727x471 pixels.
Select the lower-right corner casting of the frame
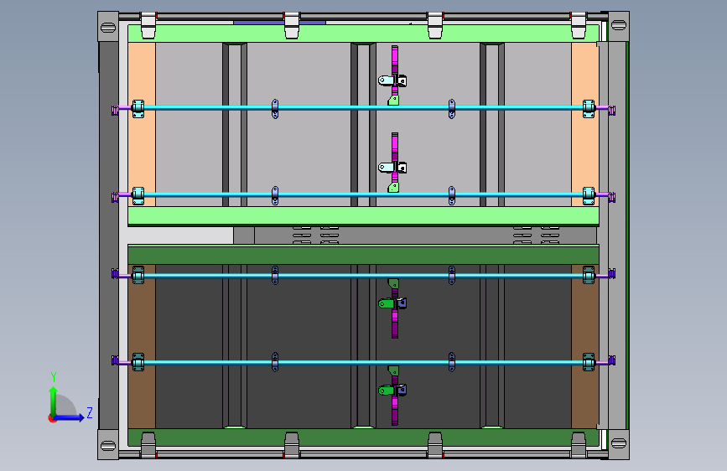[619, 444]
